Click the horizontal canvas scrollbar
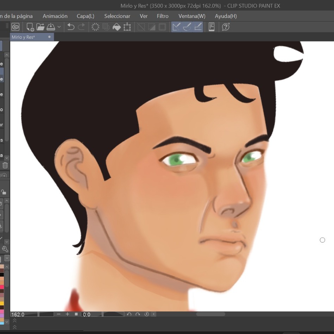334x334 pixels. pyautogui.click(x=210, y=314)
